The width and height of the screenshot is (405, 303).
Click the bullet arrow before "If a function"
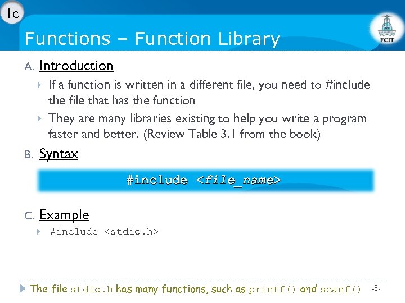(39, 85)
